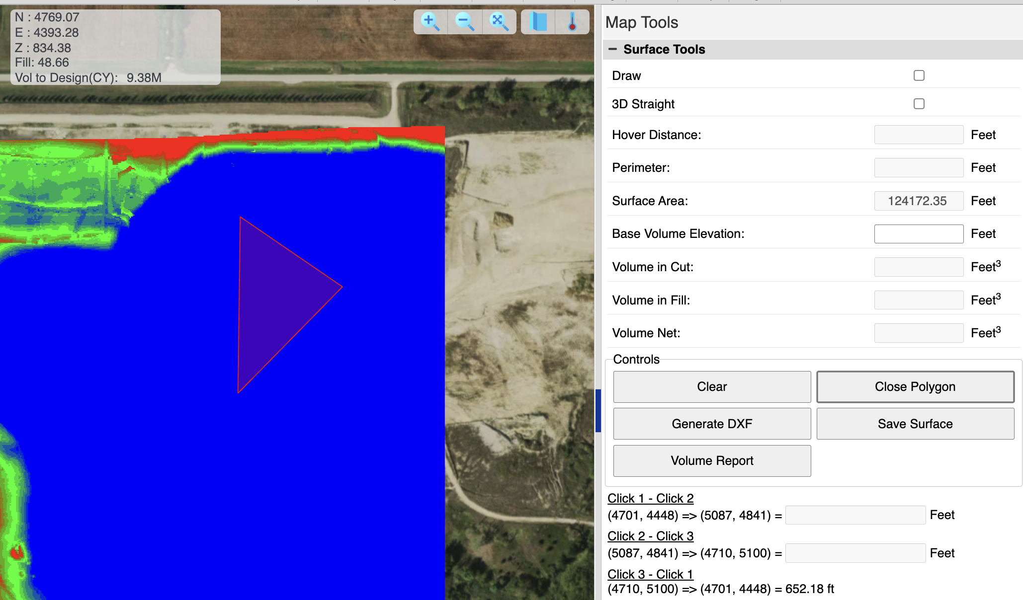1023x600 pixels.
Task: Click the Vol to Design(CY) readout
Action: (x=88, y=77)
